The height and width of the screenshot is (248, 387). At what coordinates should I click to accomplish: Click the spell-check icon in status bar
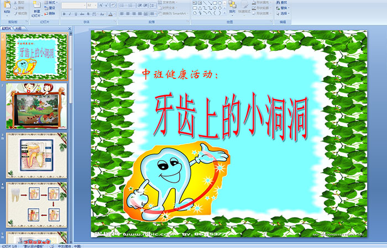click(52, 246)
